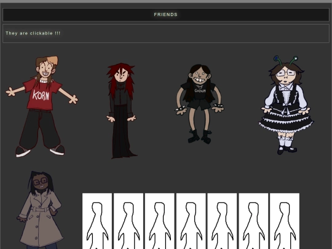The height and width of the screenshot is (249, 332).
Task: Click the third blank silhouette placeholder
Action: point(159,221)
